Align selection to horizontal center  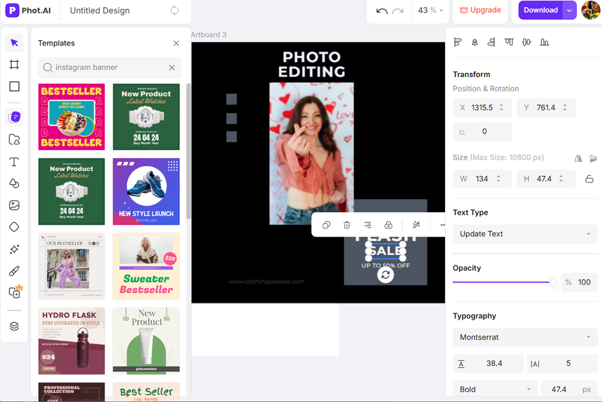pos(474,42)
